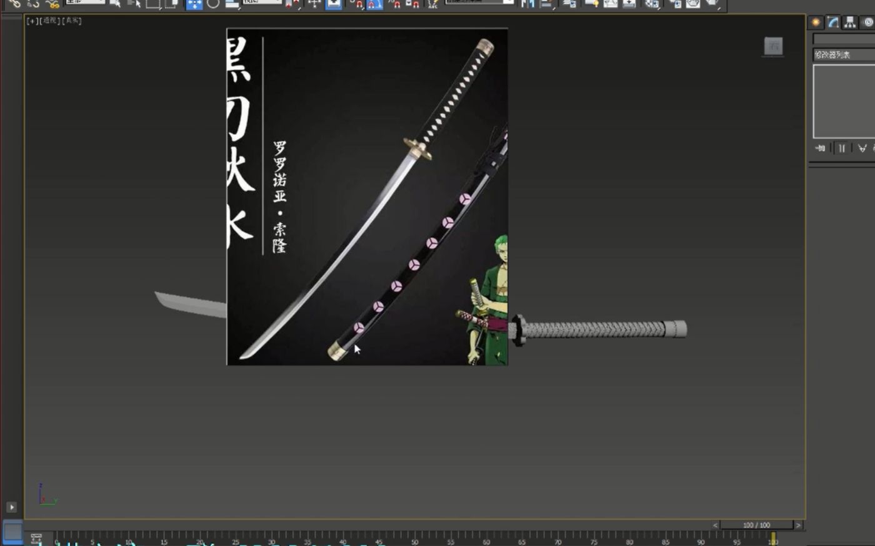875x546 pixels.
Task: Toggle the 3D Snaps magnet
Action: click(357, 4)
